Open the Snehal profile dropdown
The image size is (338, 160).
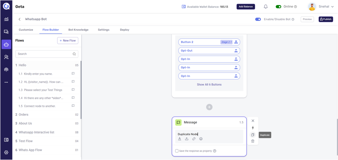click(321, 7)
